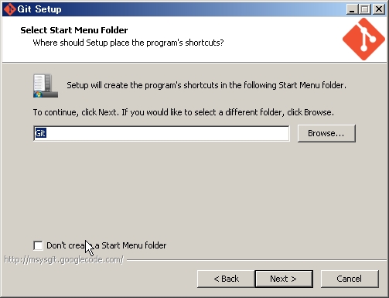Click the Start Menu folder computer icon
Screen dimensions: 389x298
pos(46,86)
